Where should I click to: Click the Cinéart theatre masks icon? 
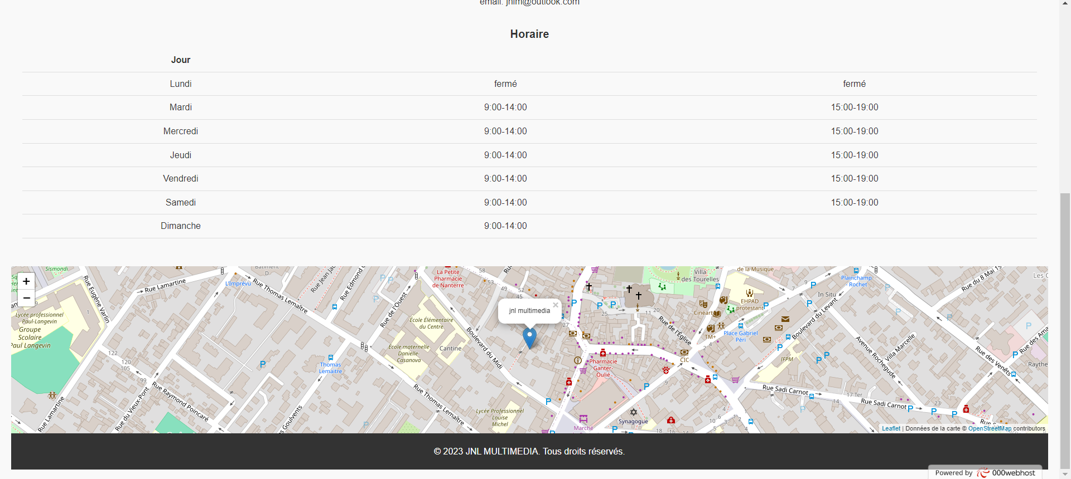coord(703,304)
